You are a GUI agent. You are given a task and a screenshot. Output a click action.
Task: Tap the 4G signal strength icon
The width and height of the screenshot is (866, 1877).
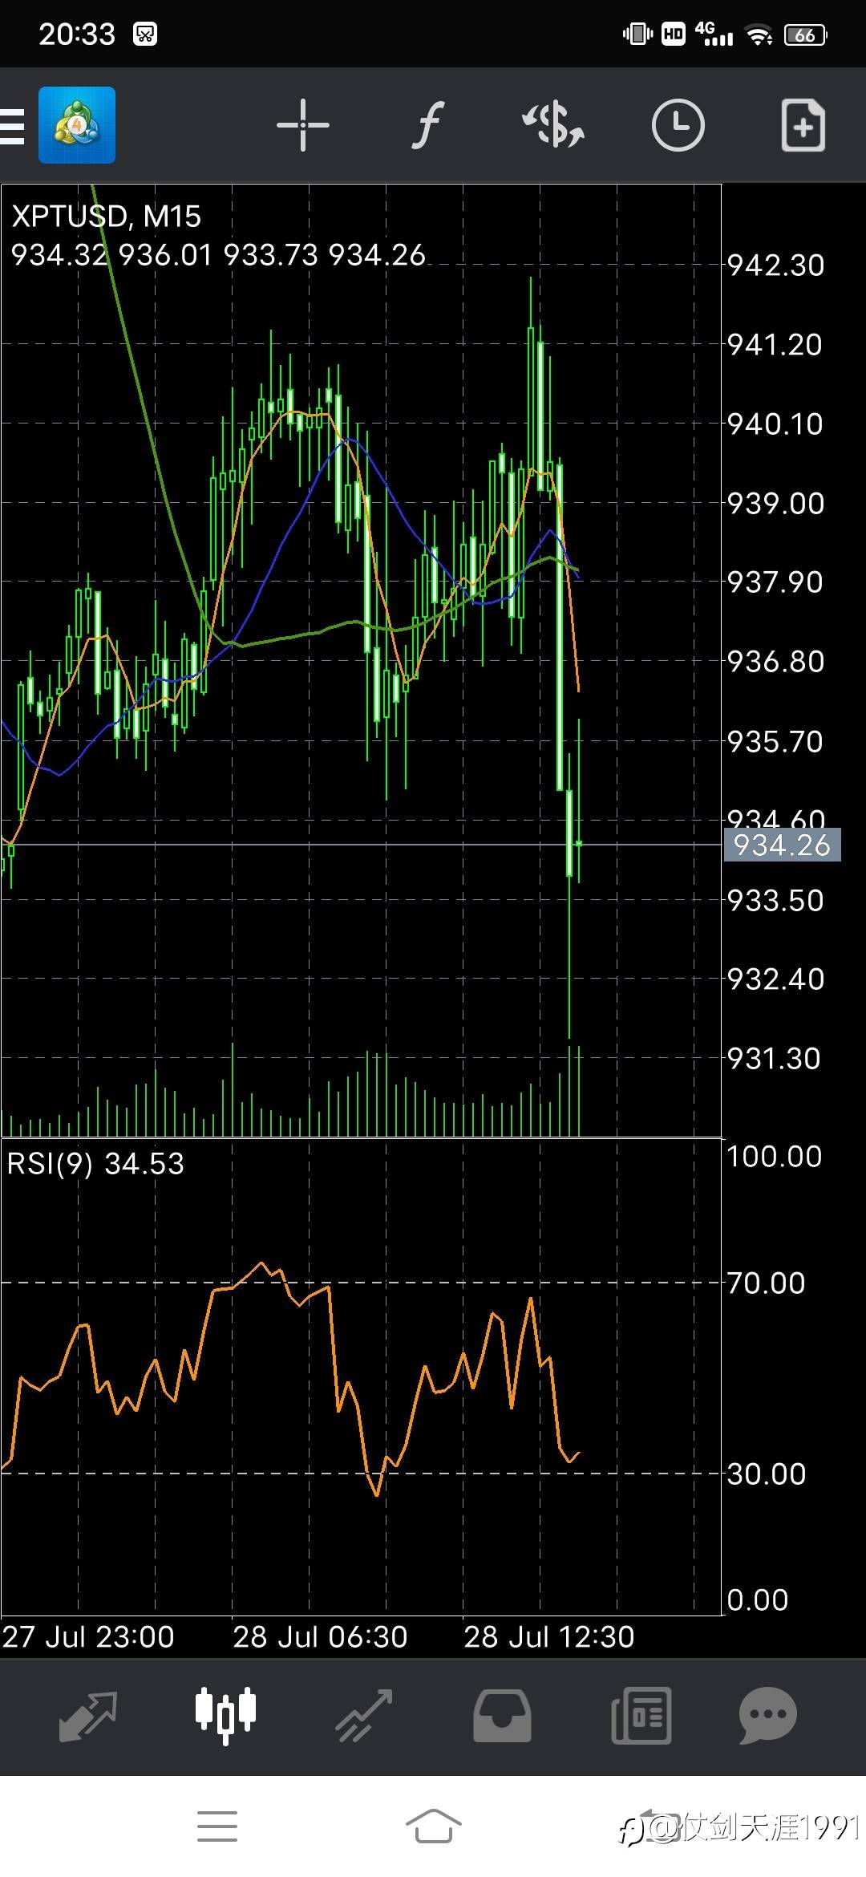click(x=714, y=34)
